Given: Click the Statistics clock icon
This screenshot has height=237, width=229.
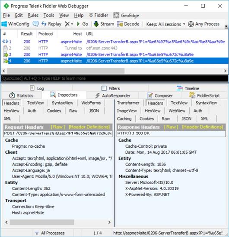Looking at the screenshot, I should [x=12, y=95].
